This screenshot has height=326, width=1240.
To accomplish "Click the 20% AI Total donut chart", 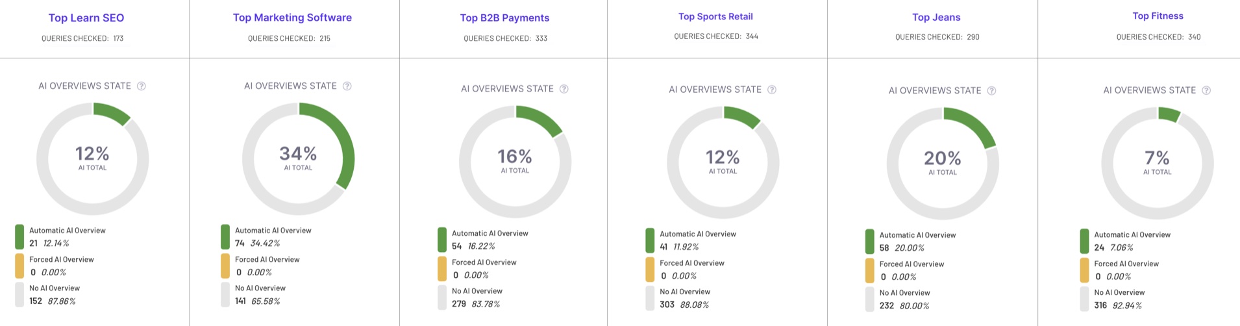I will tap(943, 164).
